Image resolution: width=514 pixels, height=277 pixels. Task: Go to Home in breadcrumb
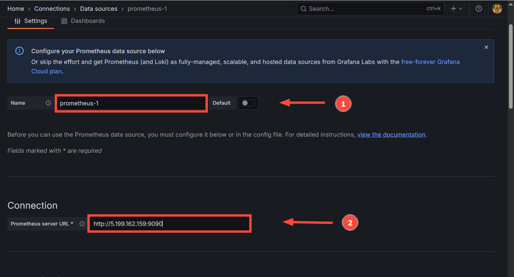(16, 9)
